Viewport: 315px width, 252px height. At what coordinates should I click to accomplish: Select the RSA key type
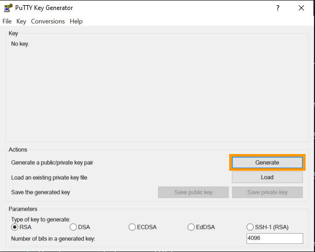(x=15, y=227)
